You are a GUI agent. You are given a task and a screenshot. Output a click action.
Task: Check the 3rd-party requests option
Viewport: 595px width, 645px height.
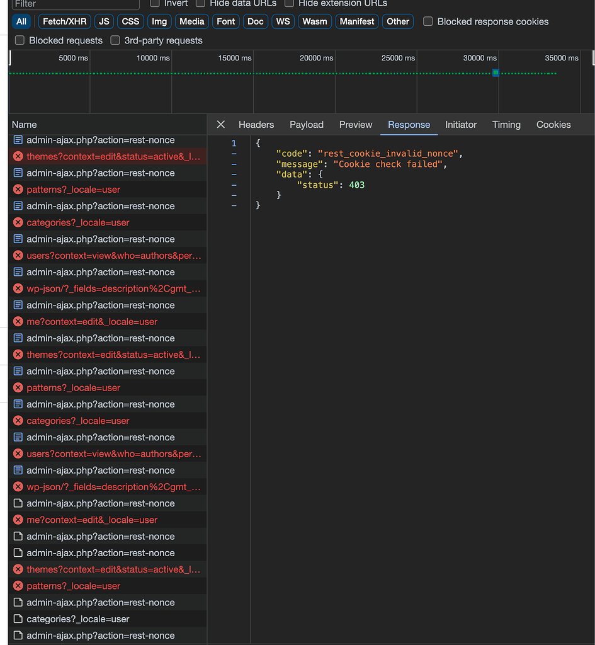point(115,40)
